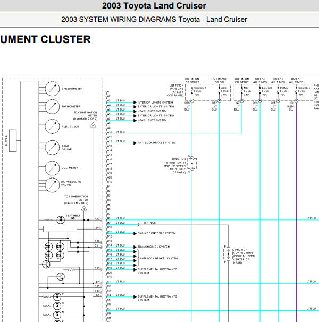Click the "JUNCTION CONNECTOR 6" description text
The width and height of the screenshot is (319, 322).
click(x=244, y=256)
